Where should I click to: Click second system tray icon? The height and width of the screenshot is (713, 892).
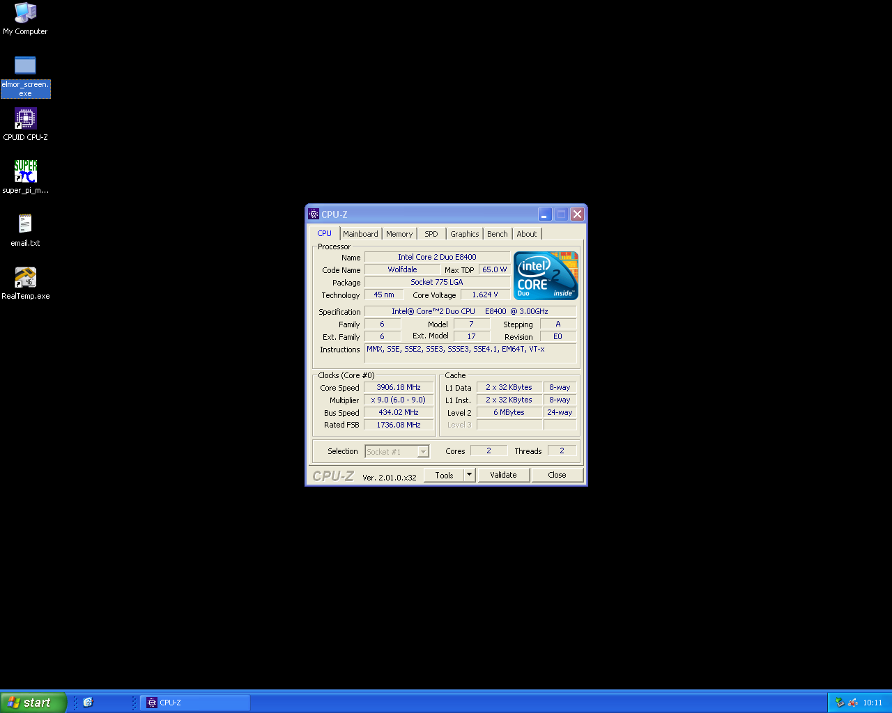[x=852, y=703]
